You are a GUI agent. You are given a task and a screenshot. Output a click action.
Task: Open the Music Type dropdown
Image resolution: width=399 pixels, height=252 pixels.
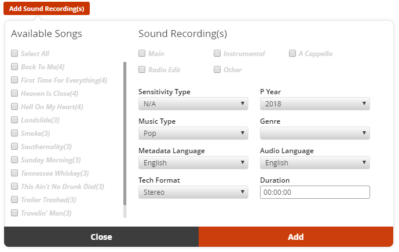pyautogui.click(x=193, y=134)
